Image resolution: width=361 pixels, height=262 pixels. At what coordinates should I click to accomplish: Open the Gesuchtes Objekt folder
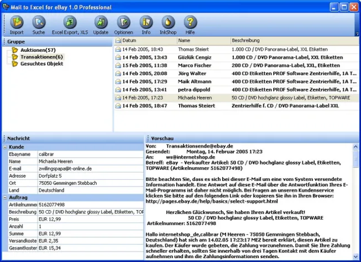click(42, 63)
